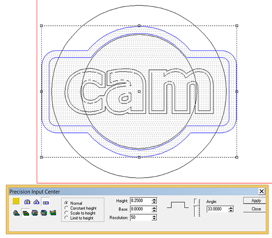Click into the Base input field
This screenshot has width=272, height=238.
[141, 209]
